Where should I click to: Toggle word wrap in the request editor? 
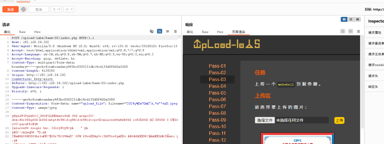click(159, 31)
